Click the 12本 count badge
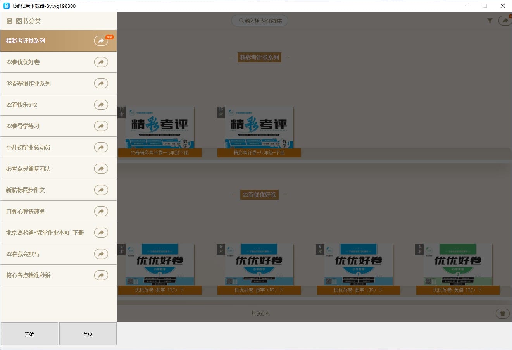The image size is (512, 350). point(121,112)
